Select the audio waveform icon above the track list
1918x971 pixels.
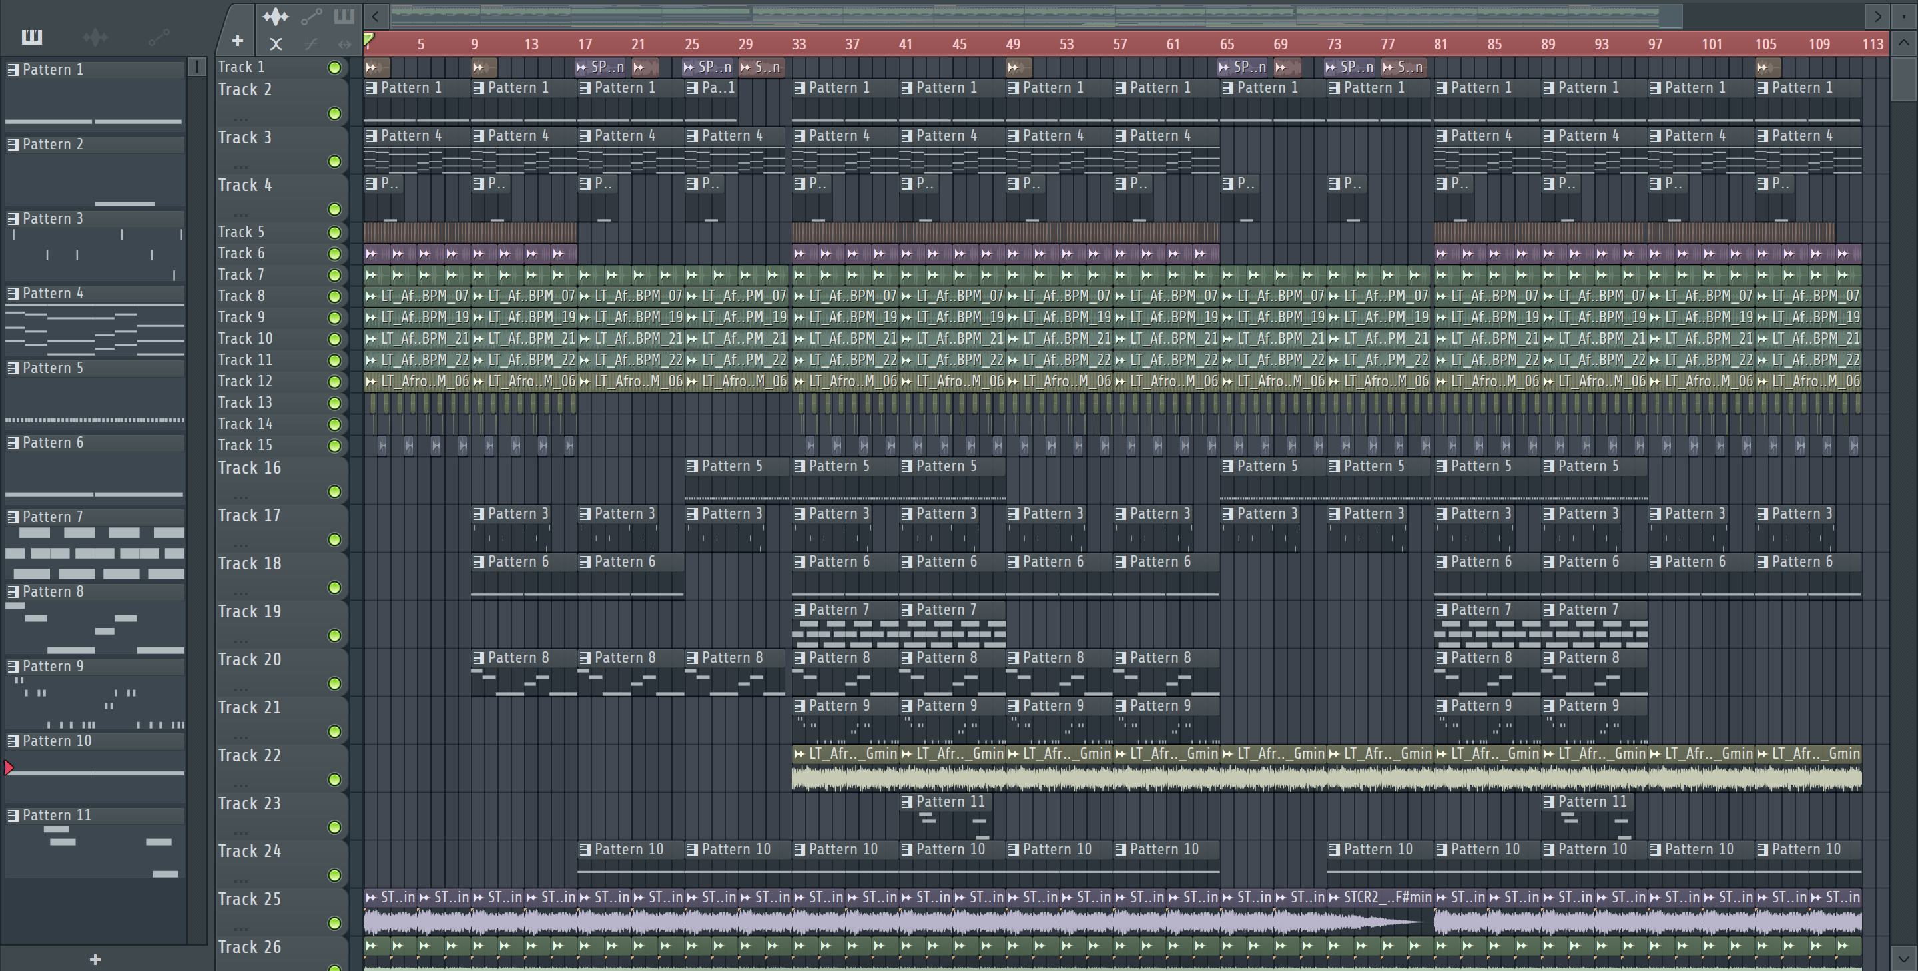tap(276, 17)
